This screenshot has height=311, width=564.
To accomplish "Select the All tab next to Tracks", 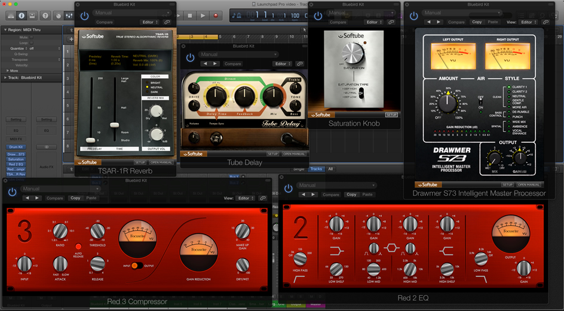I will pos(330,169).
